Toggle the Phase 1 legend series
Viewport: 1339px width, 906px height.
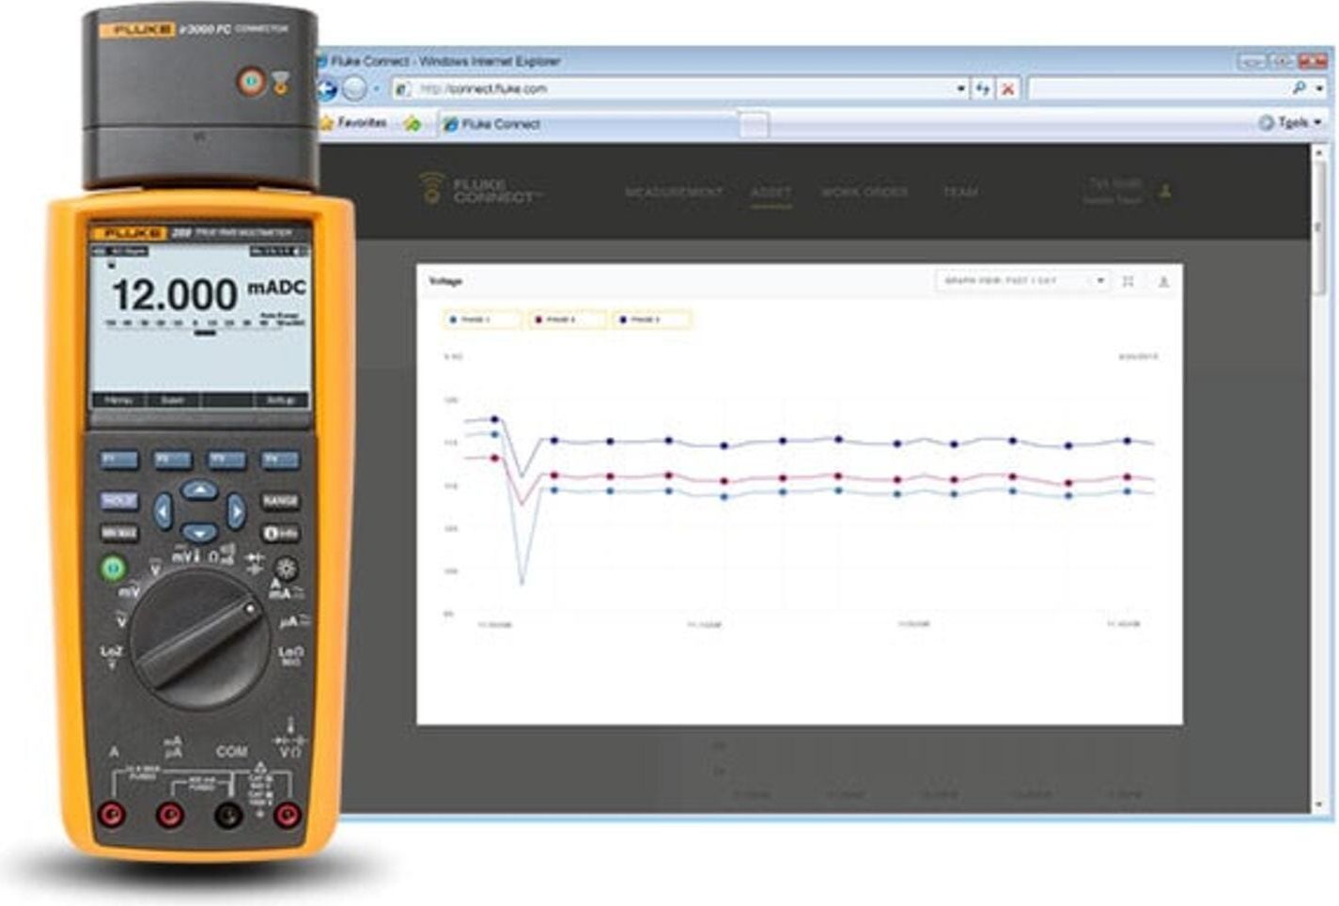tap(481, 320)
